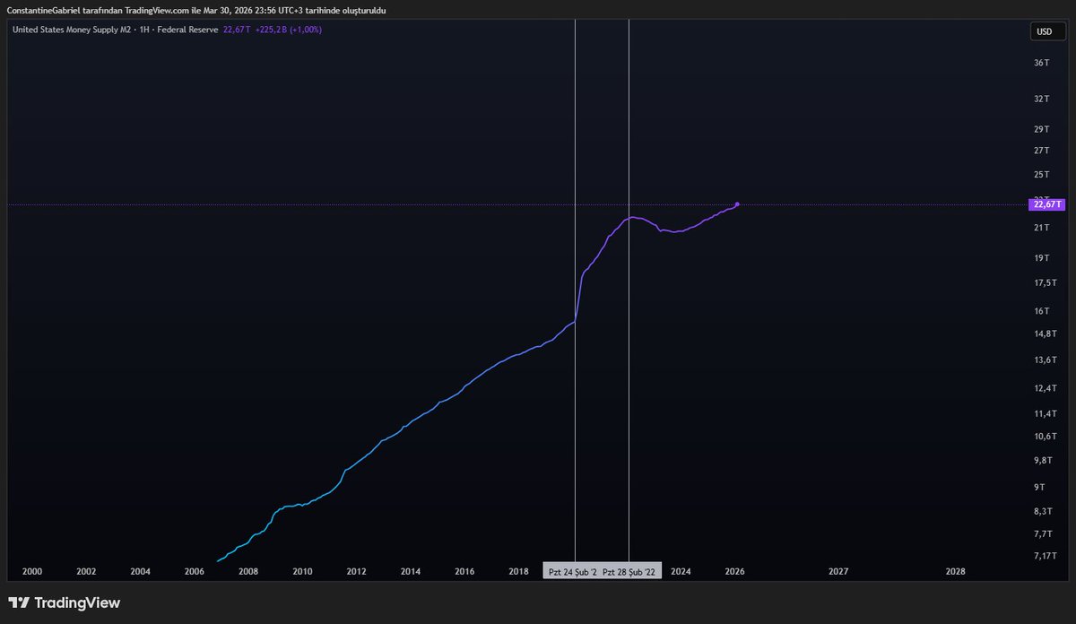
Task: Click the 2016 year on time axis
Action: point(464,571)
